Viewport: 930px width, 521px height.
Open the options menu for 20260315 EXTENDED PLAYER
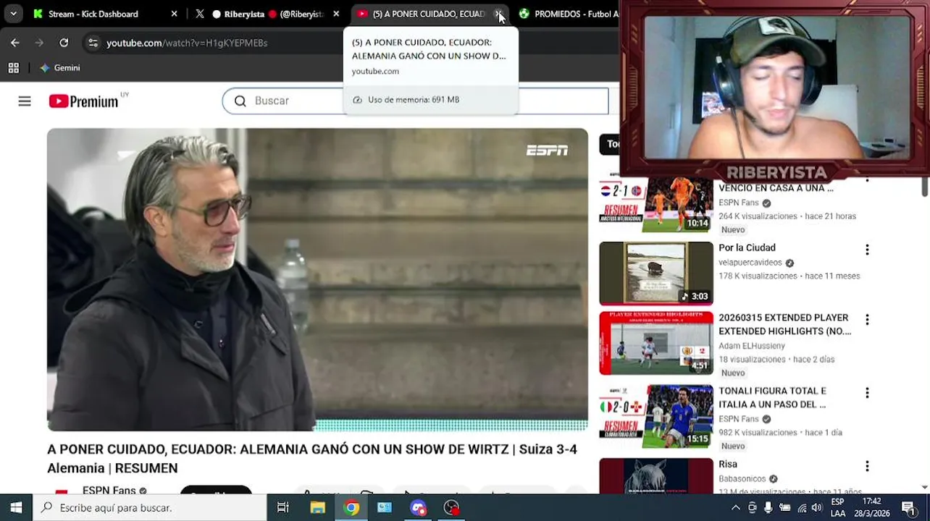click(x=867, y=320)
